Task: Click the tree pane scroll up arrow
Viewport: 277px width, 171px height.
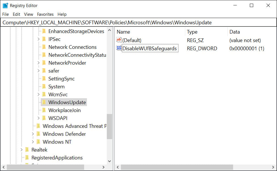Action: (x=110, y=30)
